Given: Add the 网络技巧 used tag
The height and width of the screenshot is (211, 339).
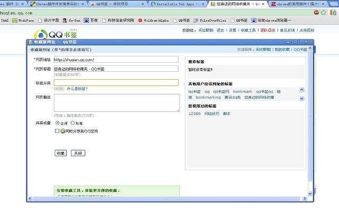Looking at the screenshot, I should 212,114.
